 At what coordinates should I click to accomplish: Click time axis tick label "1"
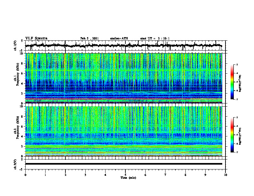pos(45,175)
